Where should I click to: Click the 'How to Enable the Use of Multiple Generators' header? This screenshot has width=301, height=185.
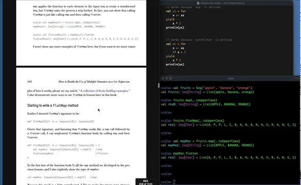[94, 82]
